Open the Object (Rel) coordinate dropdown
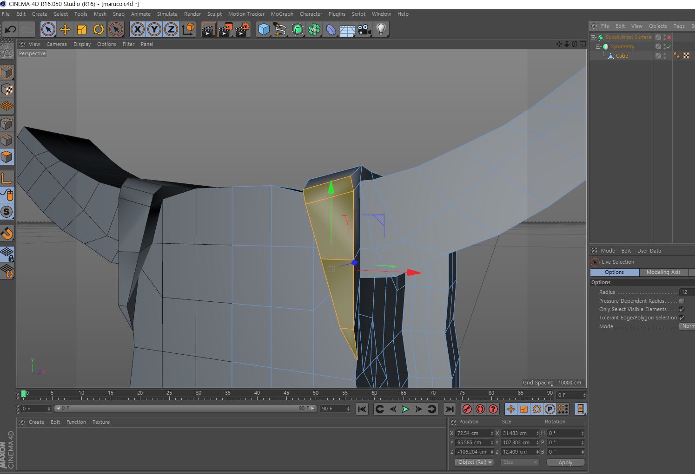 [x=474, y=462]
